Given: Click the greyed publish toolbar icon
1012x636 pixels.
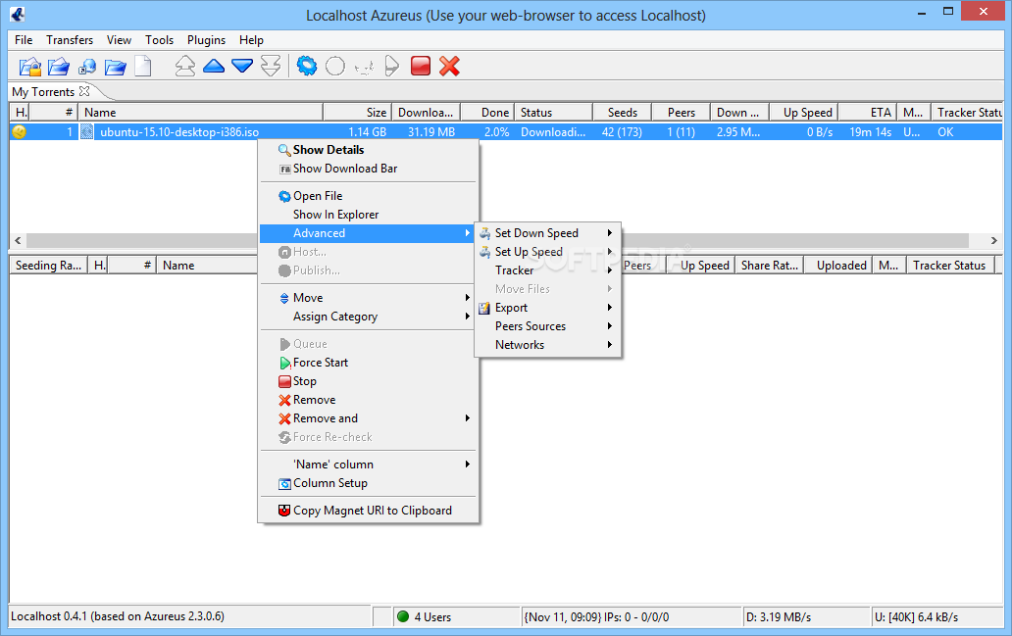Looking at the screenshot, I should point(364,67).
